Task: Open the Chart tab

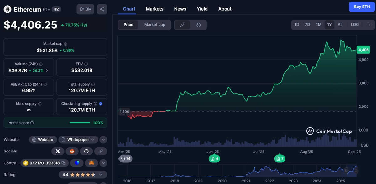Action: tap(129, 9)
